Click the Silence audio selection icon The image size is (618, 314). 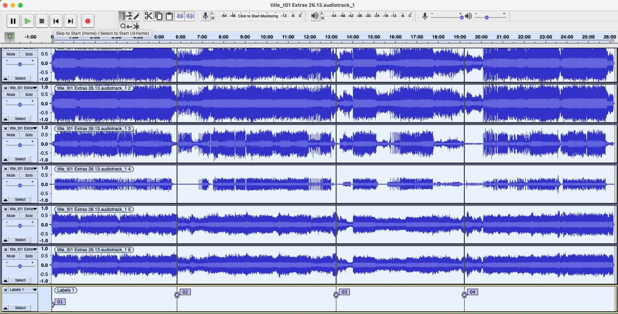point(190,16)
